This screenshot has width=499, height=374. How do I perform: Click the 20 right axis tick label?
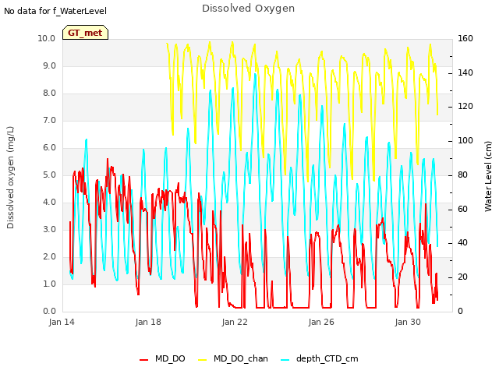pyautogui.click(x=462, y=277)
